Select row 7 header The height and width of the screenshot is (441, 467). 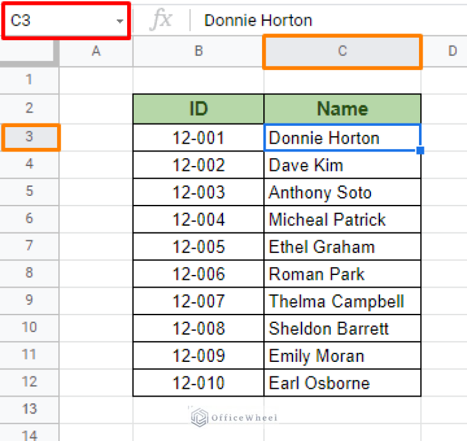(x=29, y=246)
